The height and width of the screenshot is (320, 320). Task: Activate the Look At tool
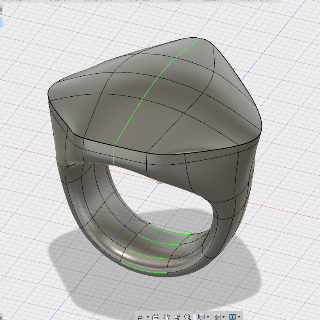pyautogui.click(x=156, y=317)
